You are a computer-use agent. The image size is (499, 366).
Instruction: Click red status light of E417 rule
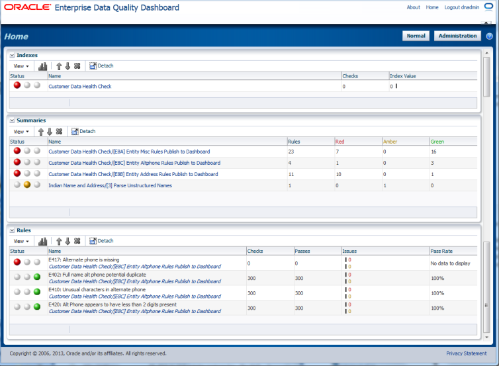click(17, 261)
